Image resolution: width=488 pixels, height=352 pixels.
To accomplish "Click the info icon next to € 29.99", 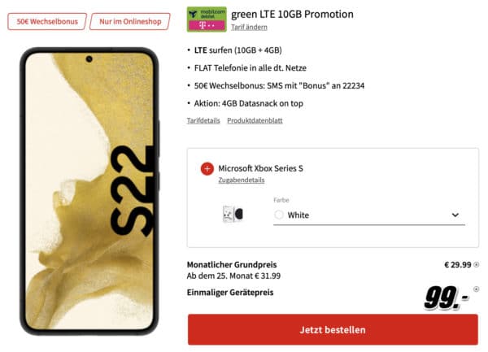I will click(x=476, y=265).
